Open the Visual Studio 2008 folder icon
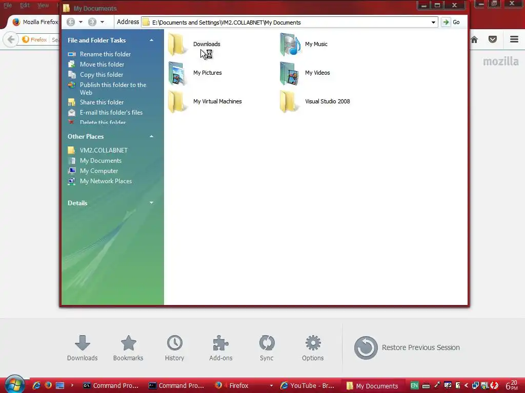 click(x=289, y=101)
